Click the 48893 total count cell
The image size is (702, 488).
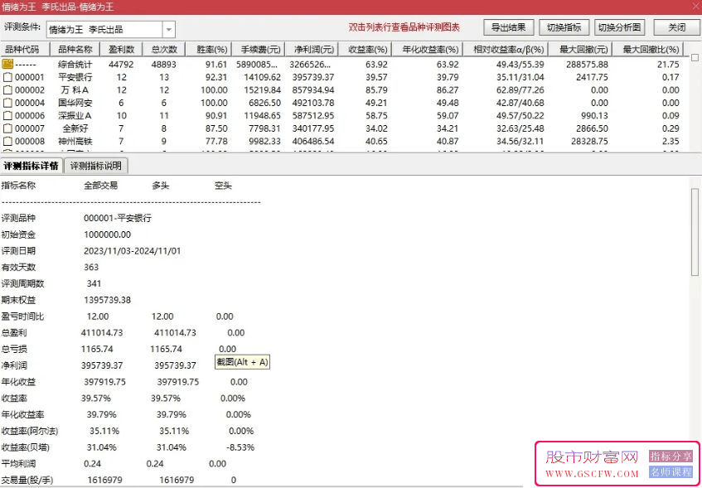[x=164, y=64]
